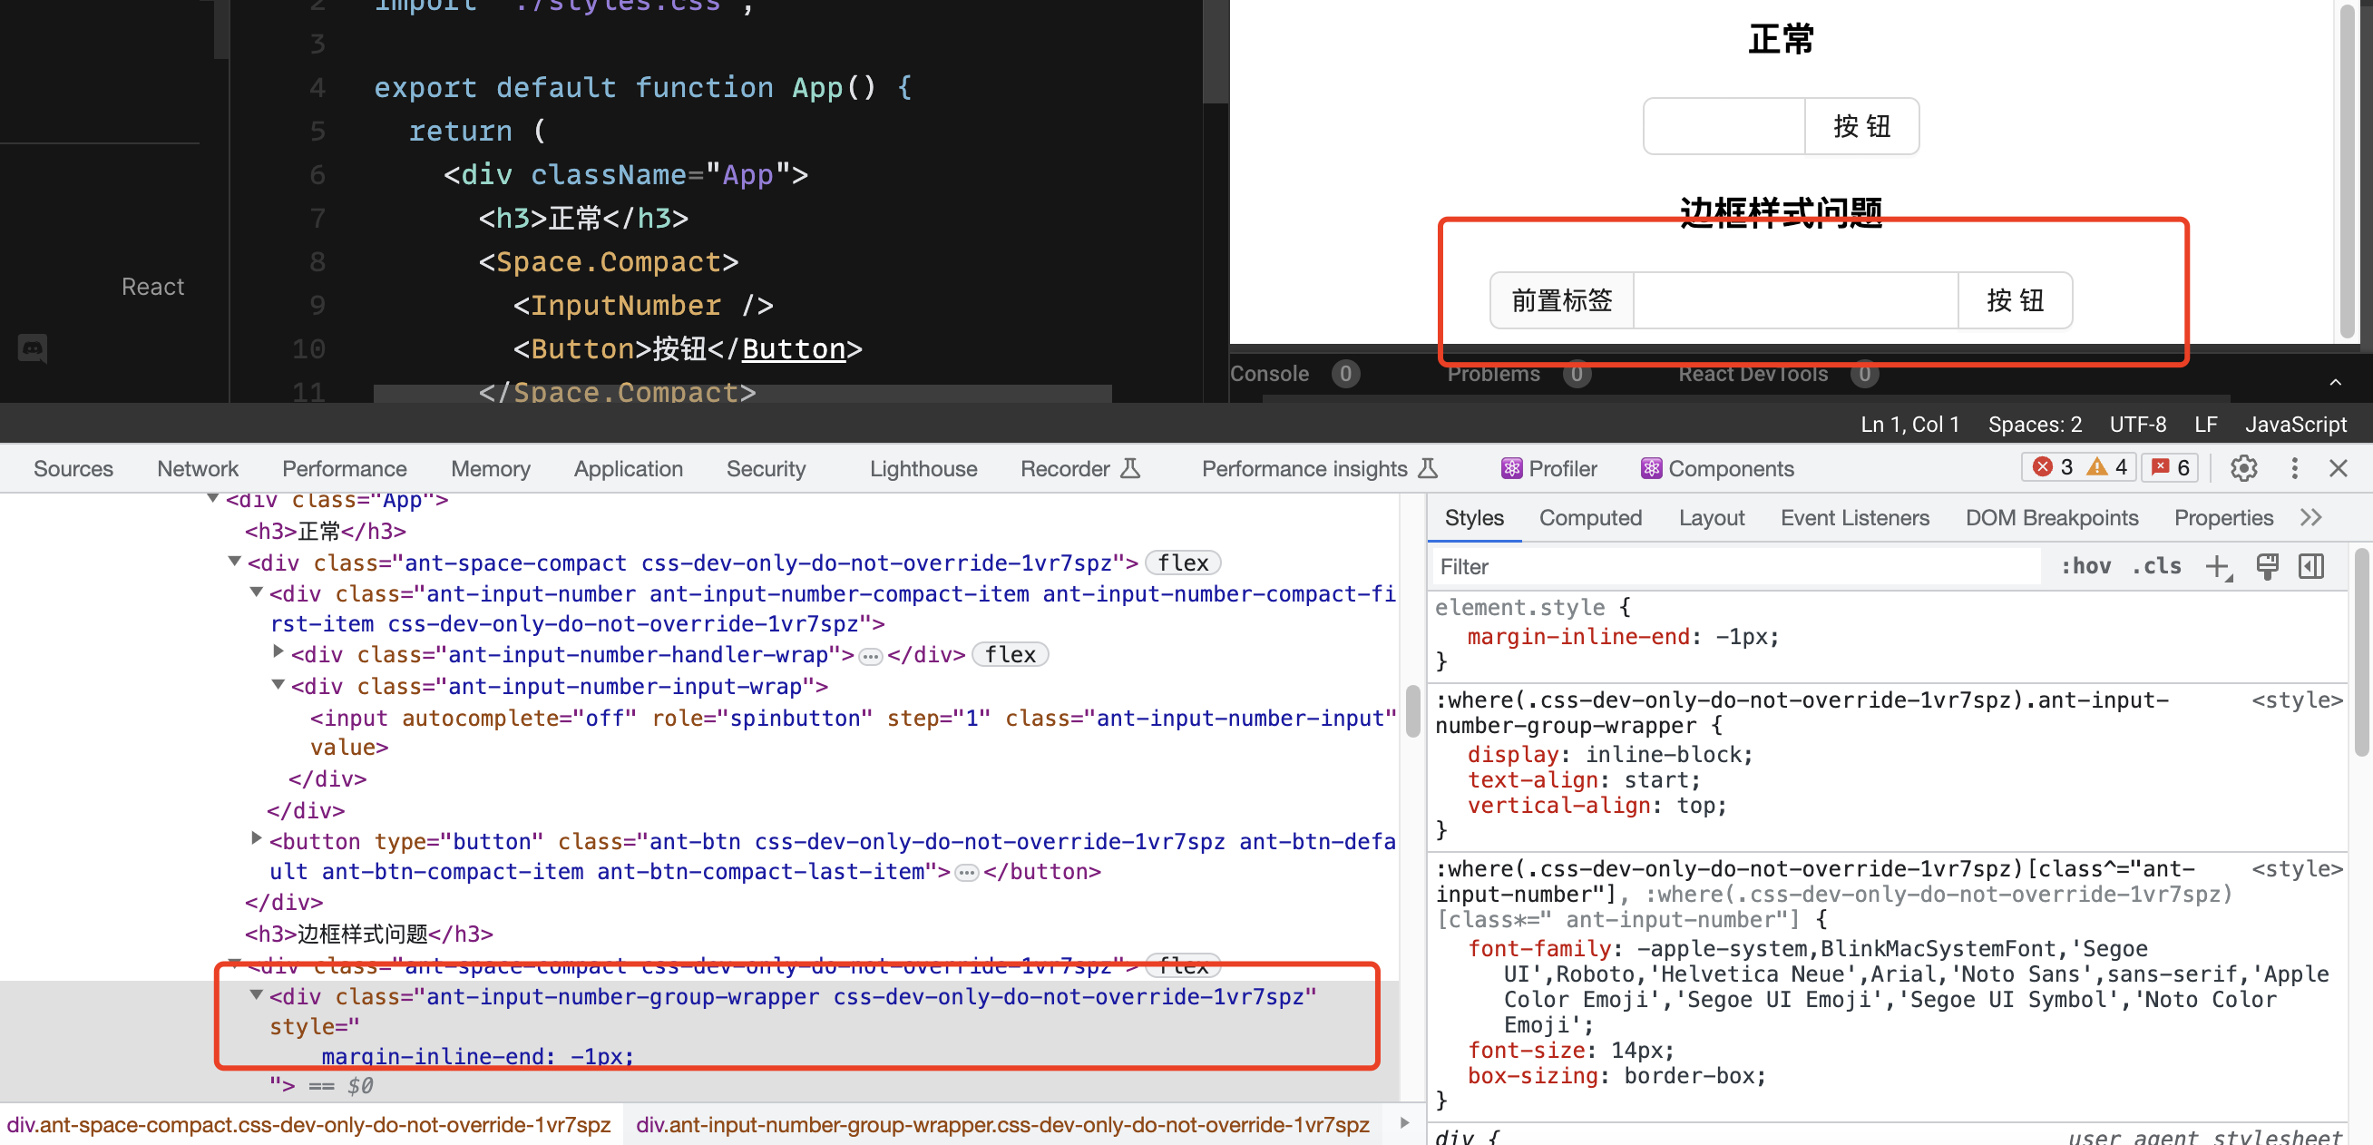Open DevTools settings gear

click(2243, 468)
